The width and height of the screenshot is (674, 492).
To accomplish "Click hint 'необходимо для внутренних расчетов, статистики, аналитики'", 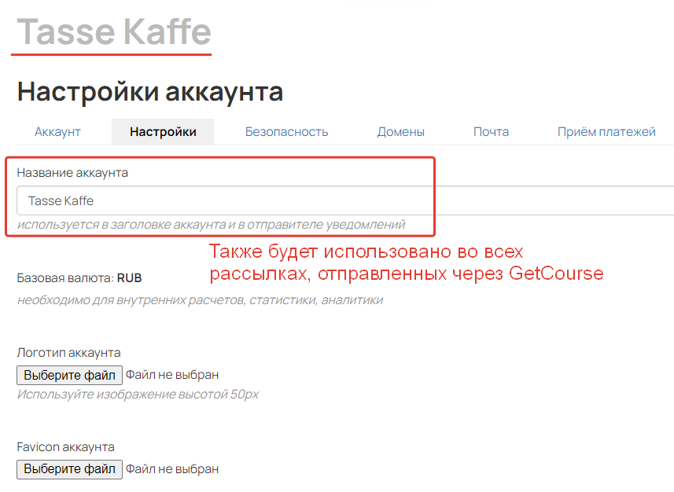I will point(200,300).
